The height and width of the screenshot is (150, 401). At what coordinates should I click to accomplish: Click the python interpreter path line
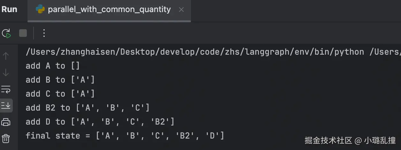213,52
